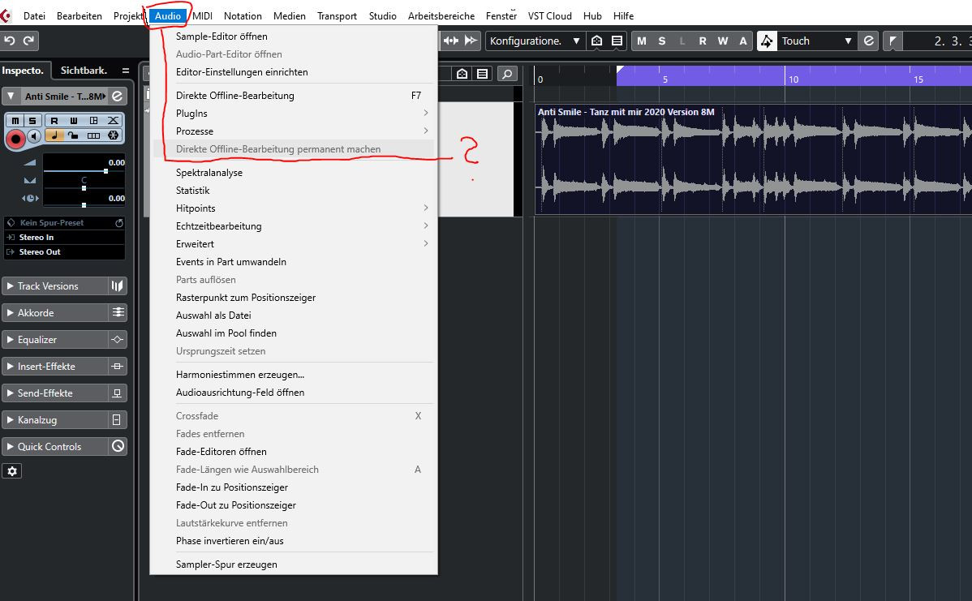
Task: Click the track delay slider handle
Action: (84, 205)
